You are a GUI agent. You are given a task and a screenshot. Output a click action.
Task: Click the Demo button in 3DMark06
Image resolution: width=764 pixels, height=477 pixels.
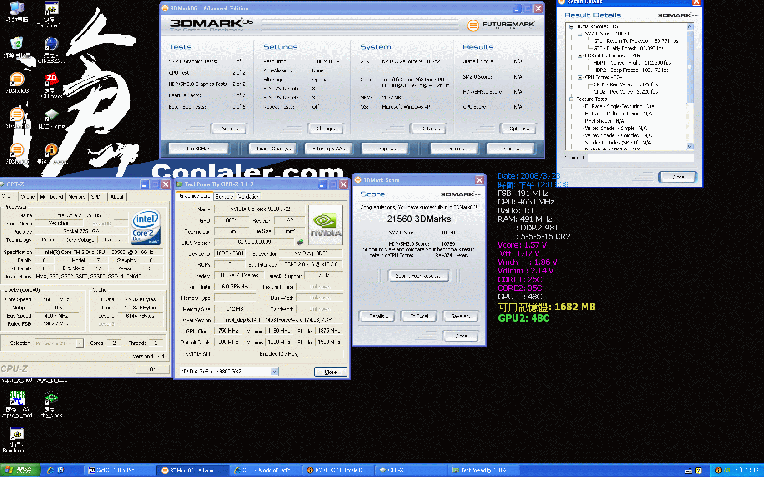pos(455,149)
